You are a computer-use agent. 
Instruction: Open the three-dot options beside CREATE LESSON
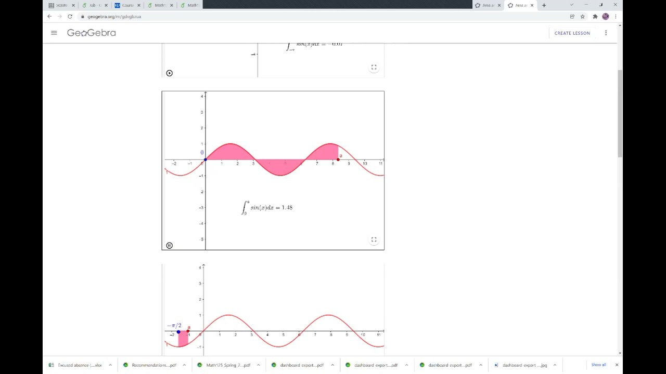pos(606,33)
